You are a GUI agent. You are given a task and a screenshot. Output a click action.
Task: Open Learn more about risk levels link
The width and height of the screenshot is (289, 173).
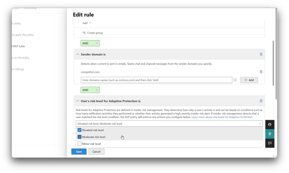[222, 117]
